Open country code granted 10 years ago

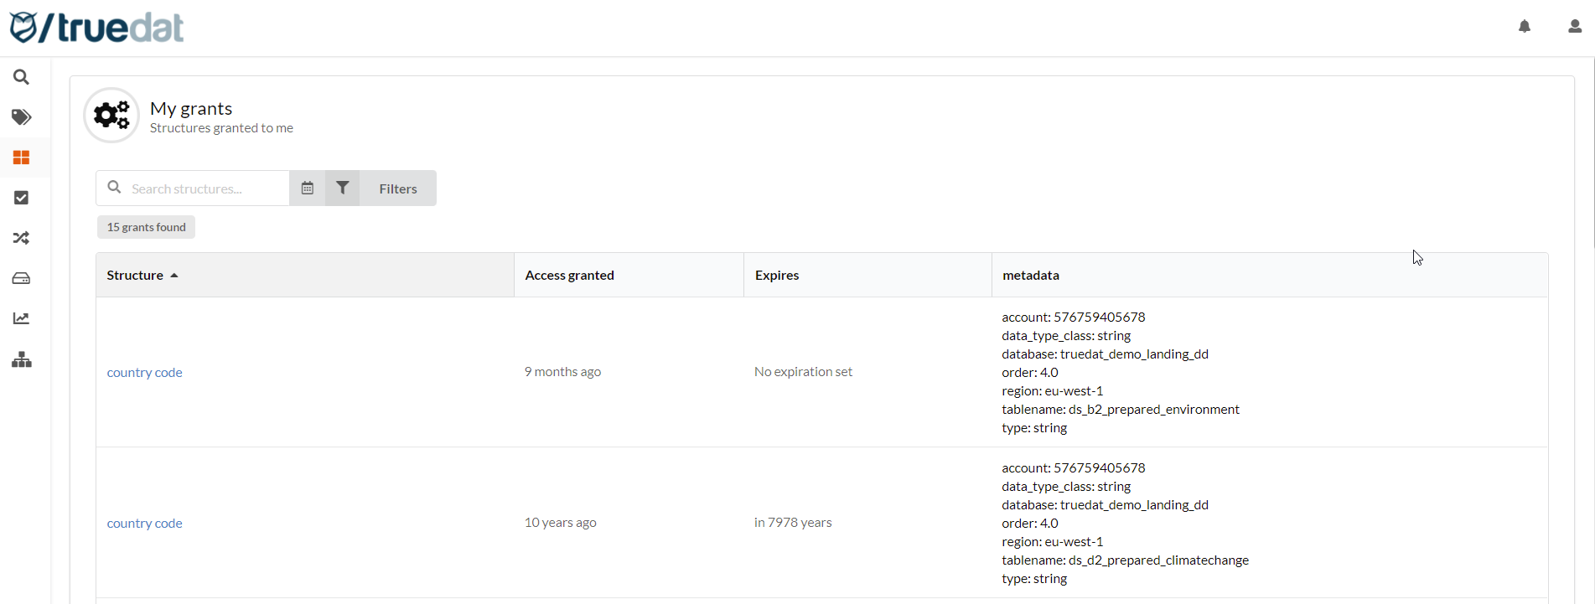(x=144, y=523)
